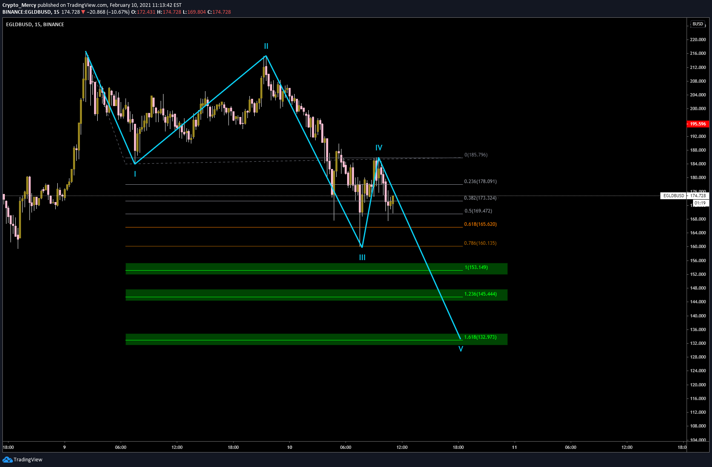Click the Fibonacci label 0(185.796)

point(476,155)
